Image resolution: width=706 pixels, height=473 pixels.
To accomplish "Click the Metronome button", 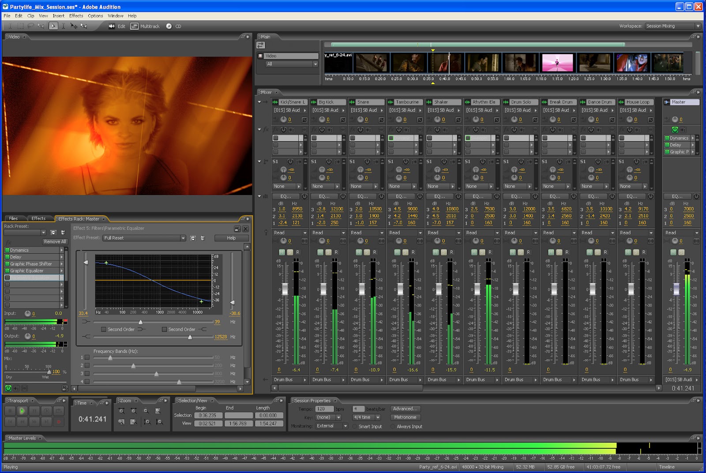I will [x=405, y=417].
